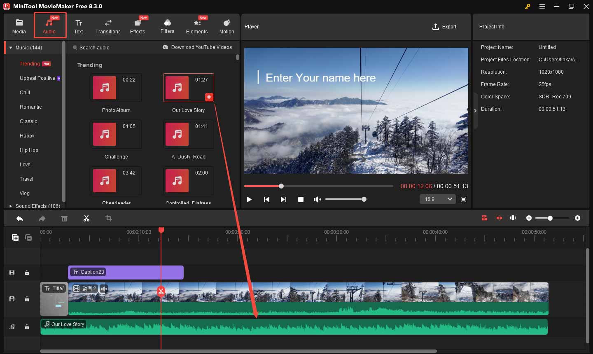Click the timeline zoom slider handle
593x354 pixels.
[x=550, y=218]
